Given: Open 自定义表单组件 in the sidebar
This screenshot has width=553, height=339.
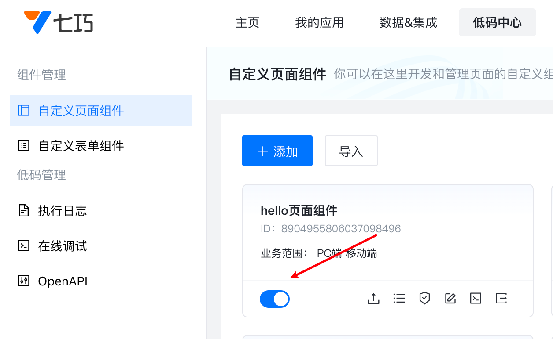Looking at the screenshot, I should pos(101,146).
